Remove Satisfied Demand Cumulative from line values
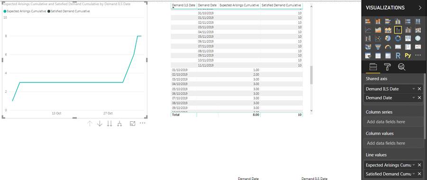The image size is (427, 180). point(419,174)
